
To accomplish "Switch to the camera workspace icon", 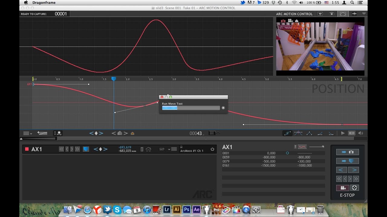I will tap(332, 14).
